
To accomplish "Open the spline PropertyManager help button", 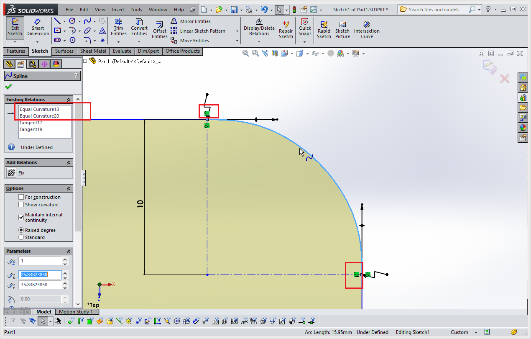I will click(76, 76).
